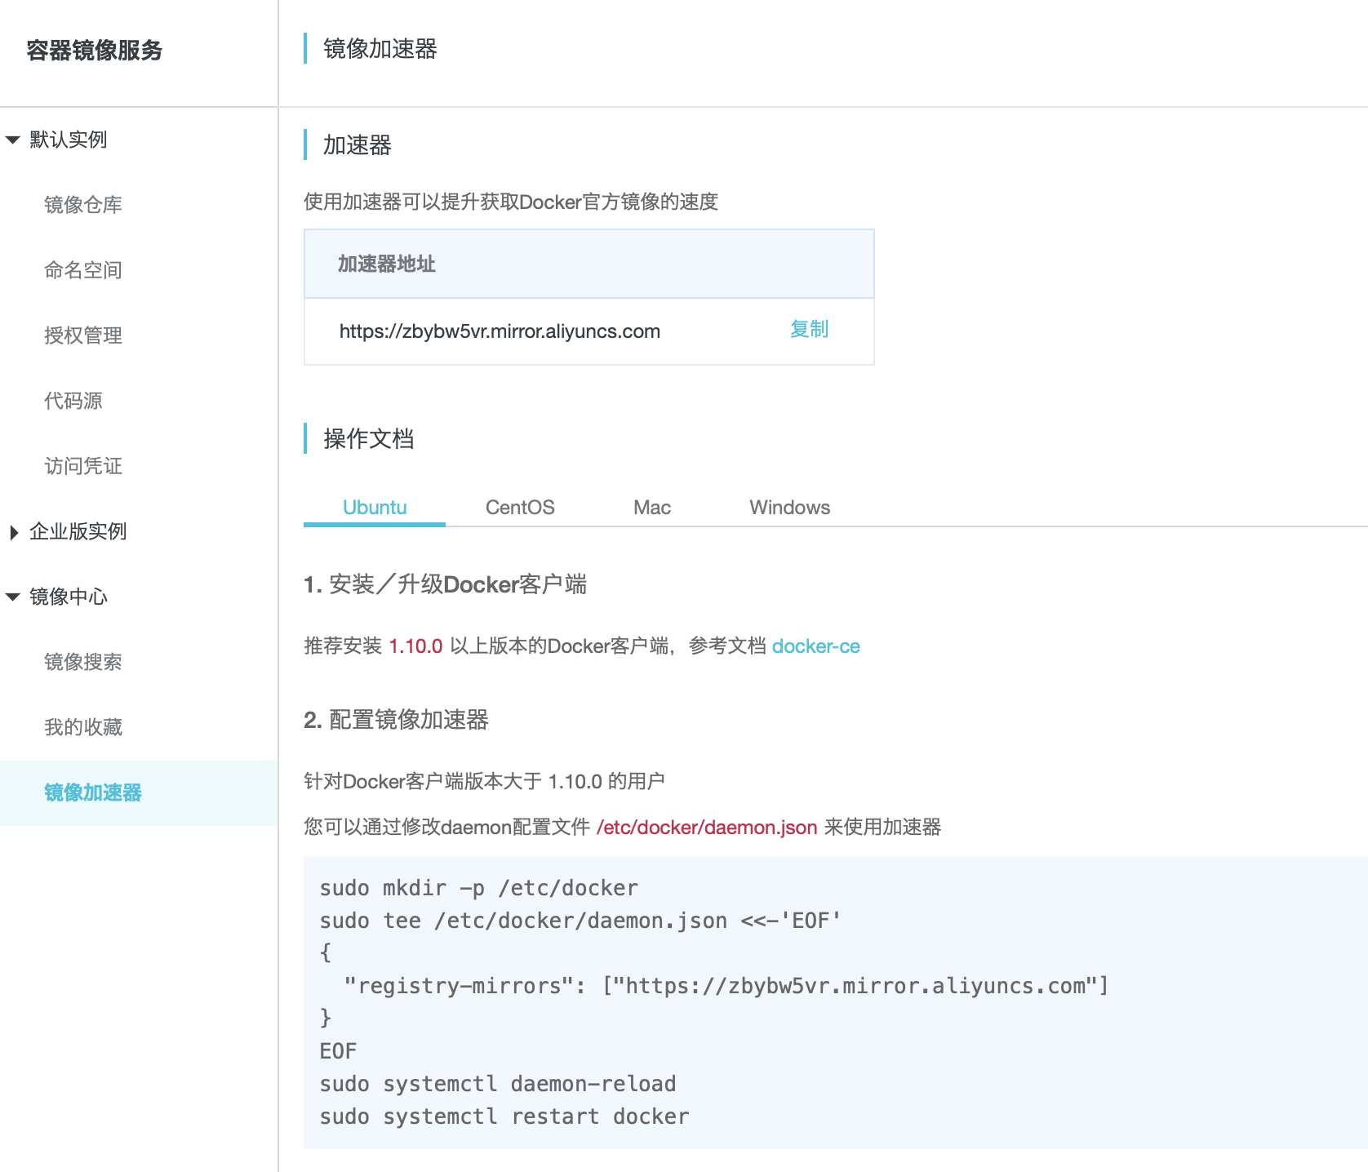Click the 镜像中心 group label
The height and width of the screenshot is (1172, 1368).
69,597
